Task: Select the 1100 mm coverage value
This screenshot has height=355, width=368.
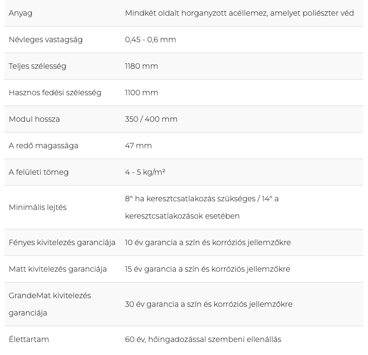Action: click(142, 93)
